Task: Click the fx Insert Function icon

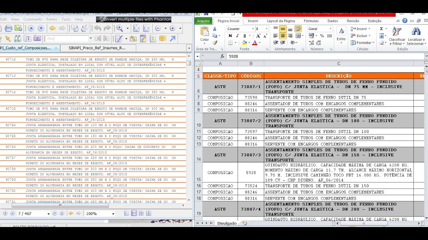Action: [222, 56]
